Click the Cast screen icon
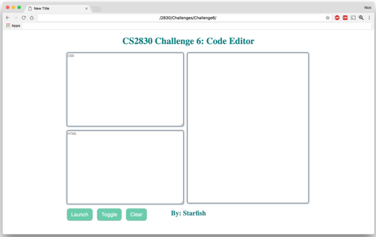Viewport: 376px width, 237px height. click(x=353, y=18)
